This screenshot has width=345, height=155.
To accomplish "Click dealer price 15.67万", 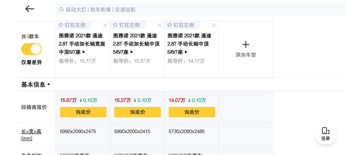I will (68, 100).
